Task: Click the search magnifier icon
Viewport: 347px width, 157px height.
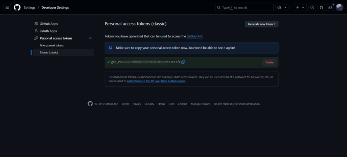Action: point(219,7)
